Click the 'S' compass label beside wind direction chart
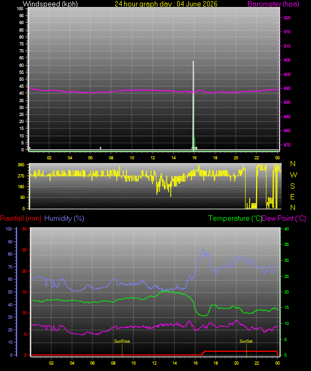The height and width of the screenshot is (371, 311). [x=292, y=186]
